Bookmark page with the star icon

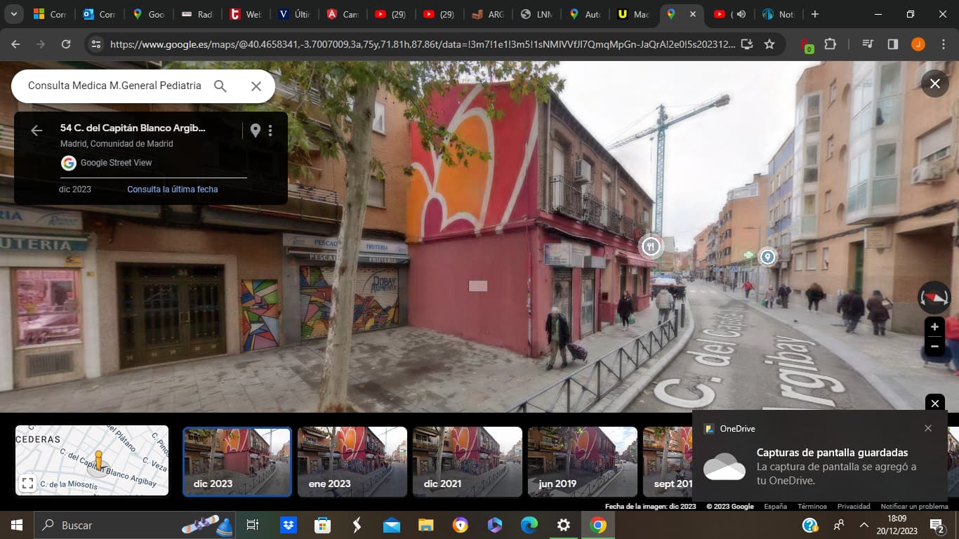pos(769,44)
